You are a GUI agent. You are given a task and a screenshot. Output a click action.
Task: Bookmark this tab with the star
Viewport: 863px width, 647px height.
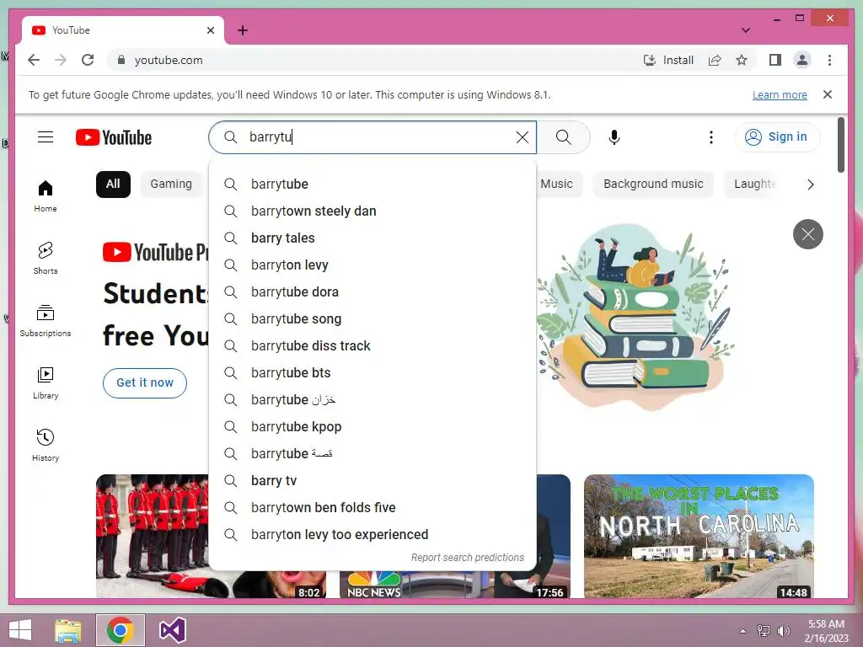coord(742,60)
